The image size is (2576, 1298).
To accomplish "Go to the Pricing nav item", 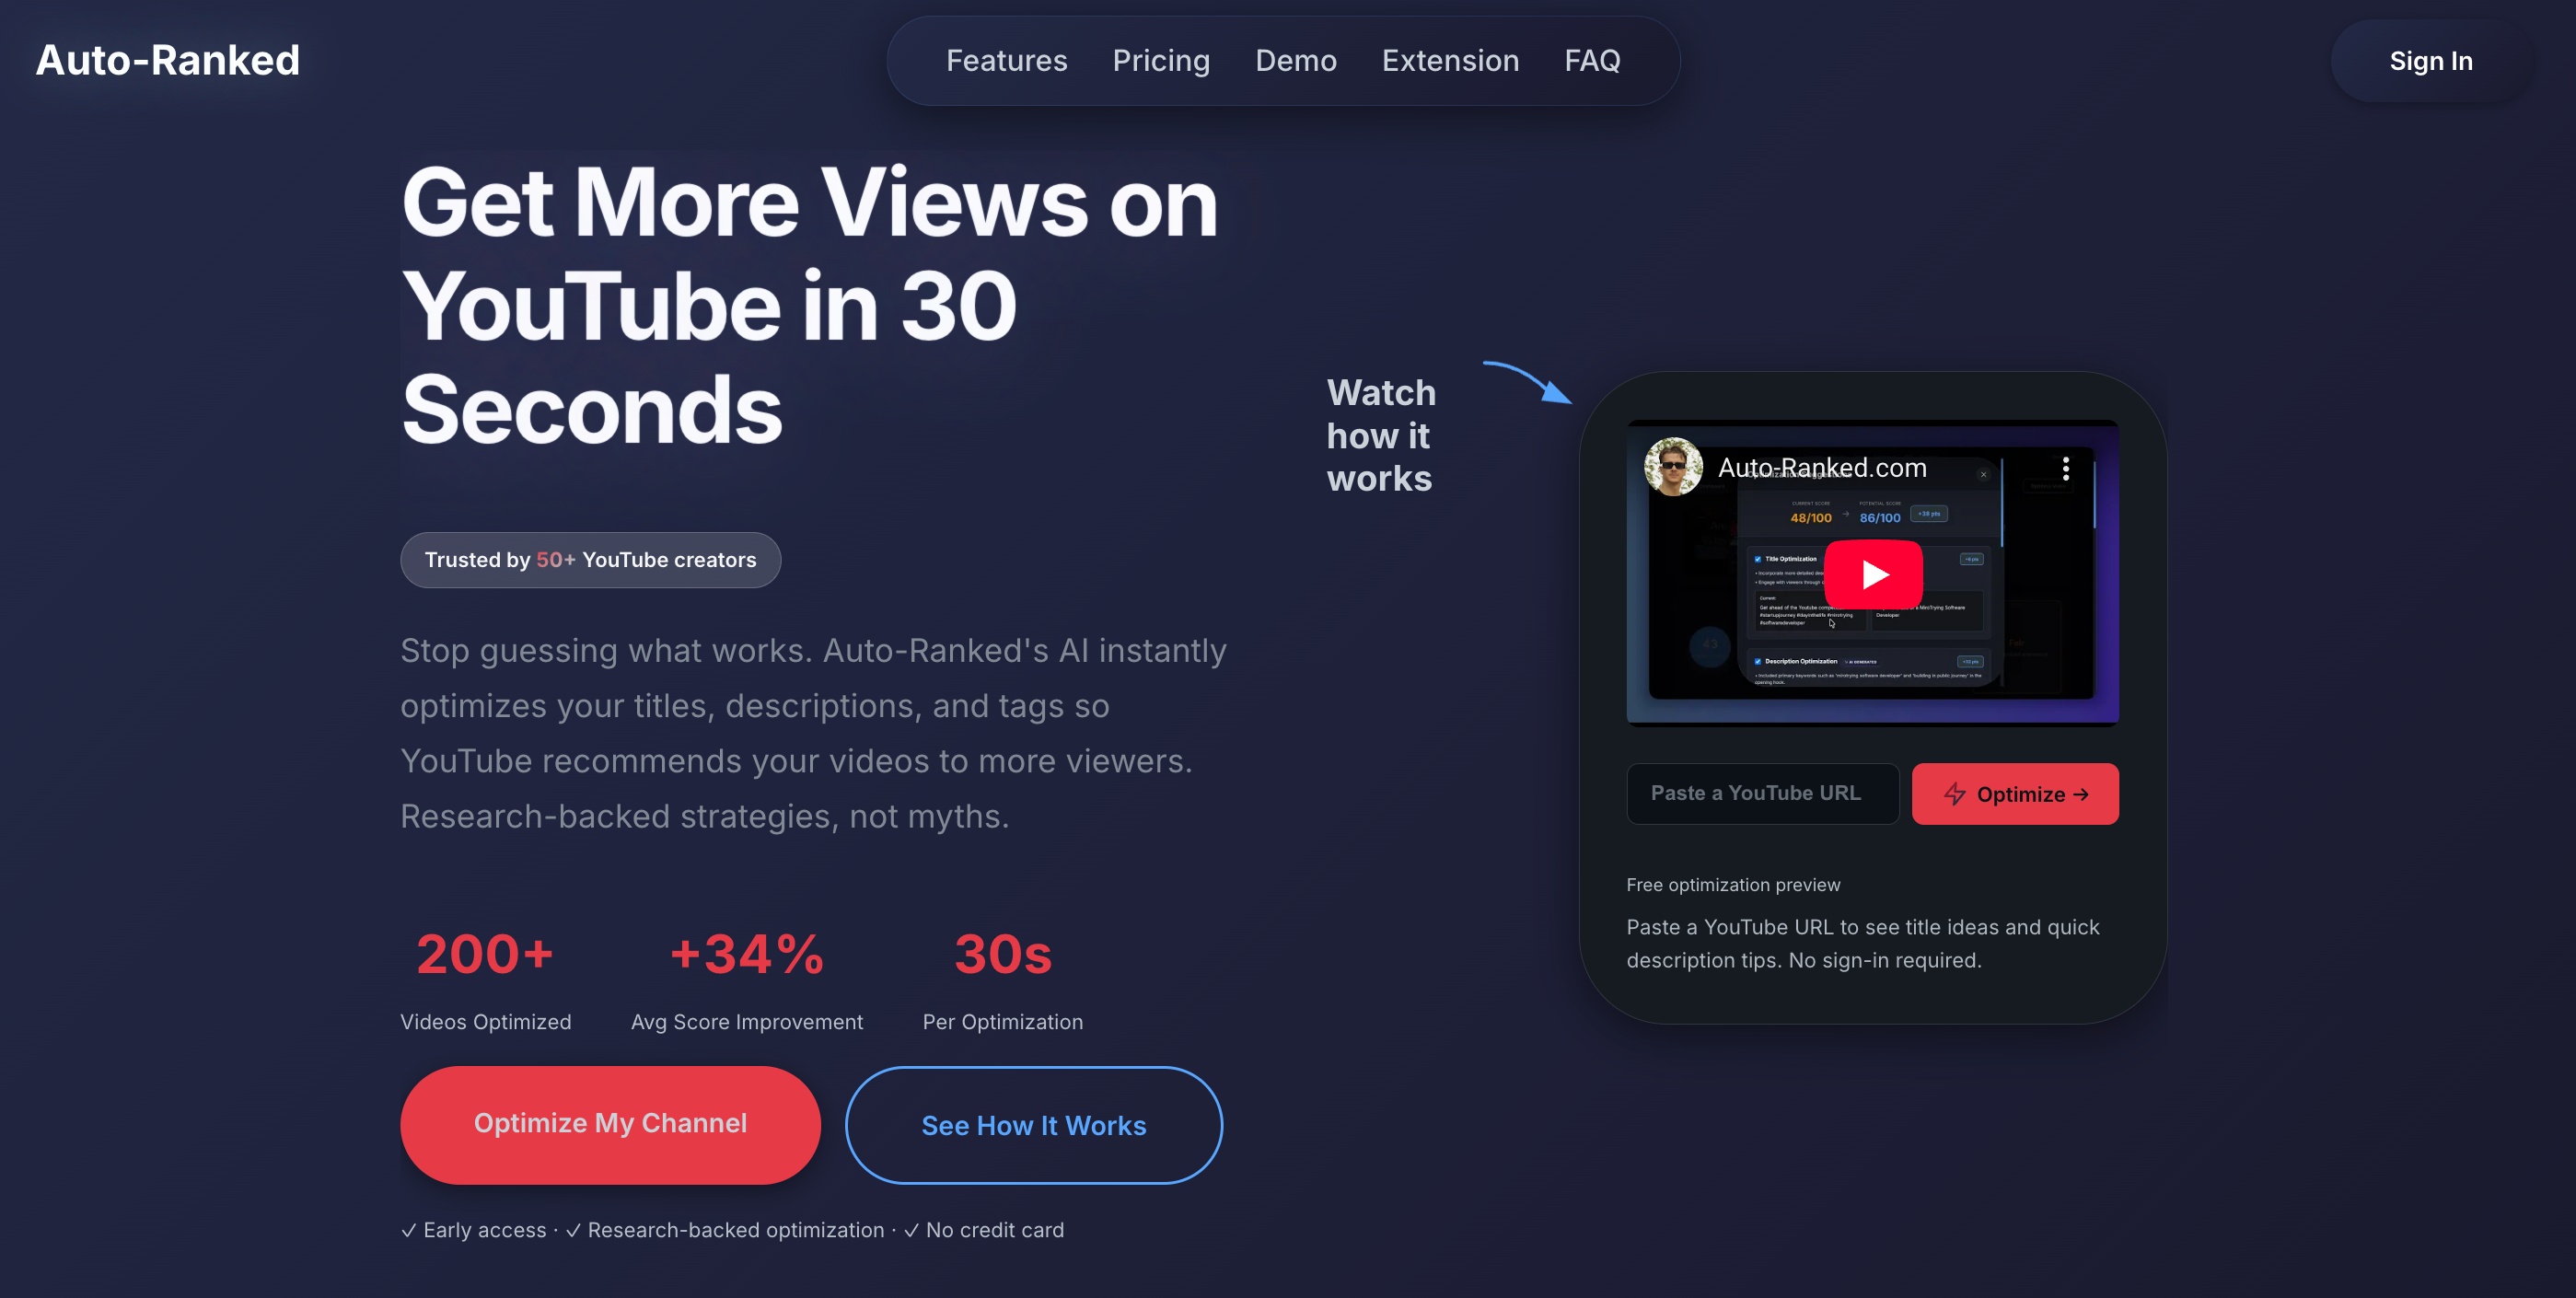I will tap(1161, 60).
